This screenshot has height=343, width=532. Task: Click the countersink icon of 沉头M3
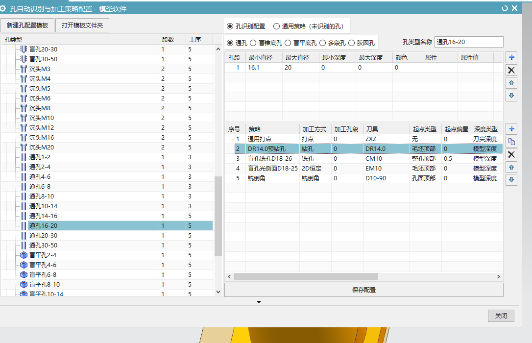[x=24, y=69]
